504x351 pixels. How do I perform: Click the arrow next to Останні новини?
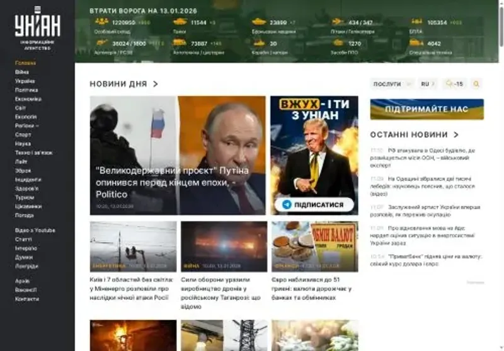tap(456, 135)
